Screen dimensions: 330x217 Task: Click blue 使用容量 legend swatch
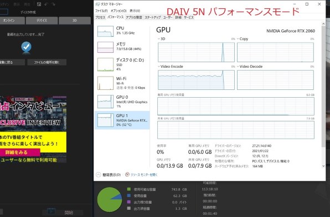pyautogui.click(x=129, y=195)
